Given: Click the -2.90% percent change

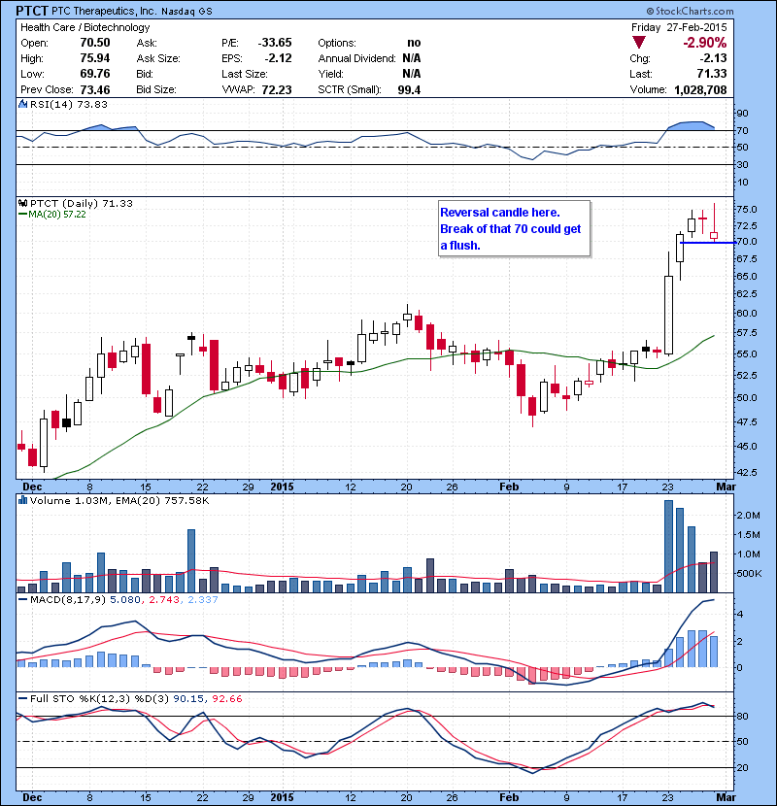Looking at the screenshot, I should click(705, 43).
